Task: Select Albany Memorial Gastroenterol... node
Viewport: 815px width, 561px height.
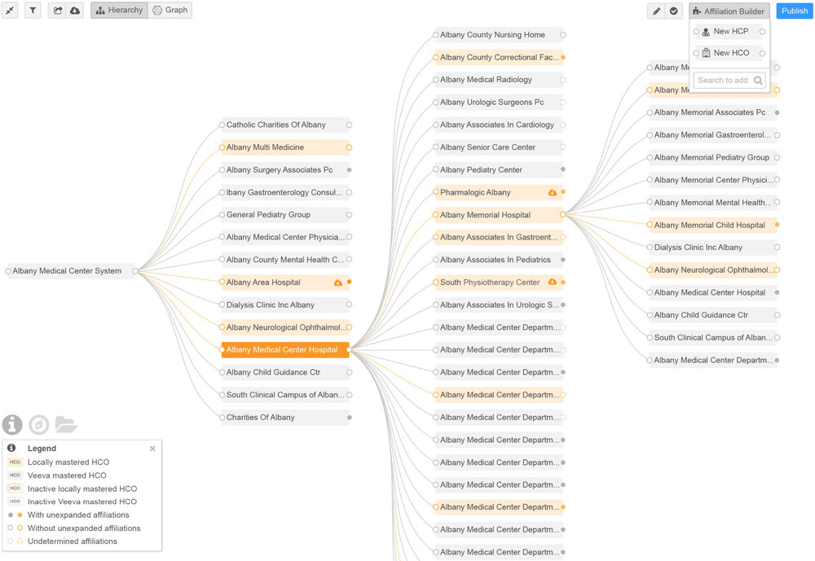Action: (713, 135)
